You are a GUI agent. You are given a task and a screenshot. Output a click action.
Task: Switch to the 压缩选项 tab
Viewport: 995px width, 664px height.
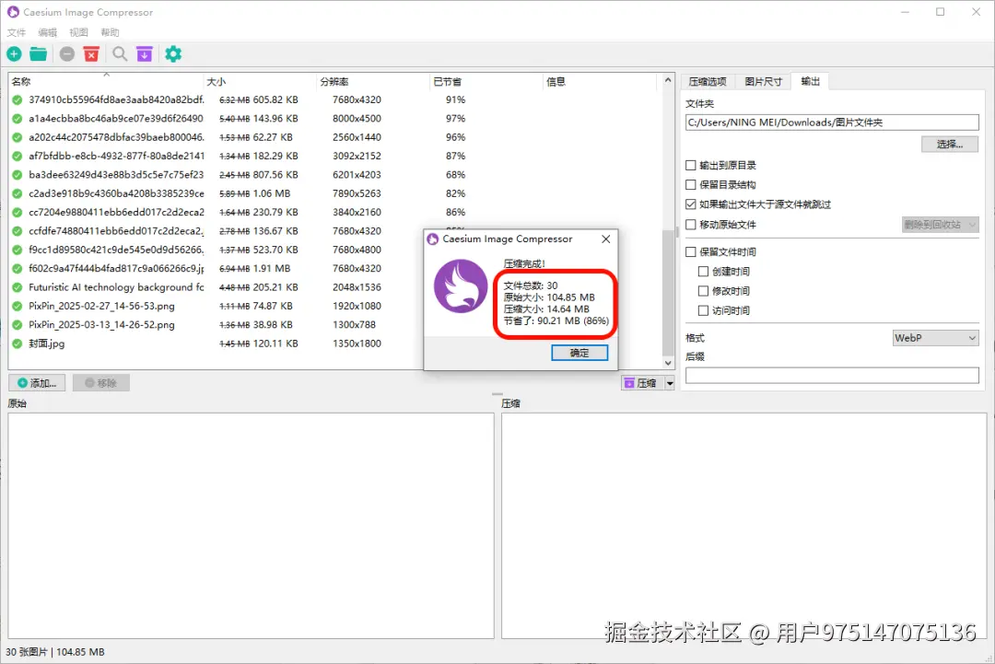click(708, 82)
